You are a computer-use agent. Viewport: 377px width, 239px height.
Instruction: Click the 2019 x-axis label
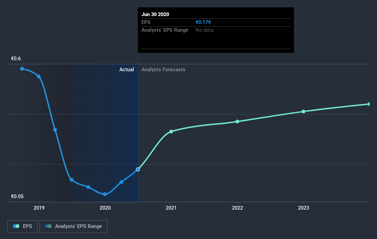39,208
